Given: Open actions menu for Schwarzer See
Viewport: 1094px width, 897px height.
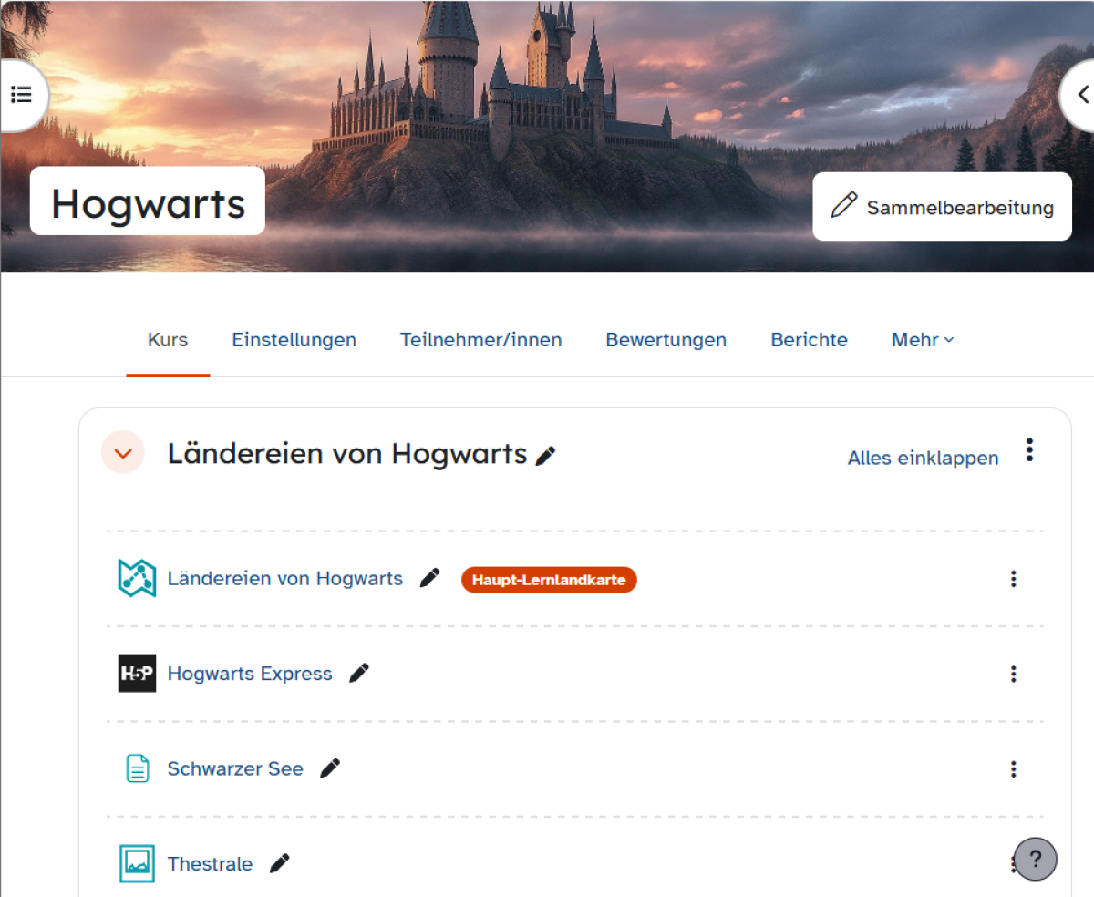Looking at the screenshot, I should 1013,768.
